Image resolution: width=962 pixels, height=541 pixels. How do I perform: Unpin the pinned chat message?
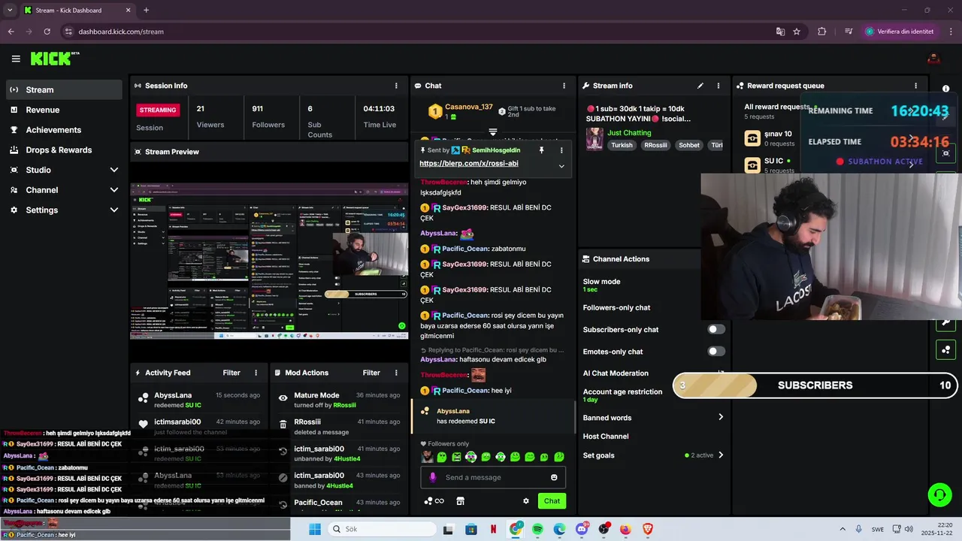[541, 150]
